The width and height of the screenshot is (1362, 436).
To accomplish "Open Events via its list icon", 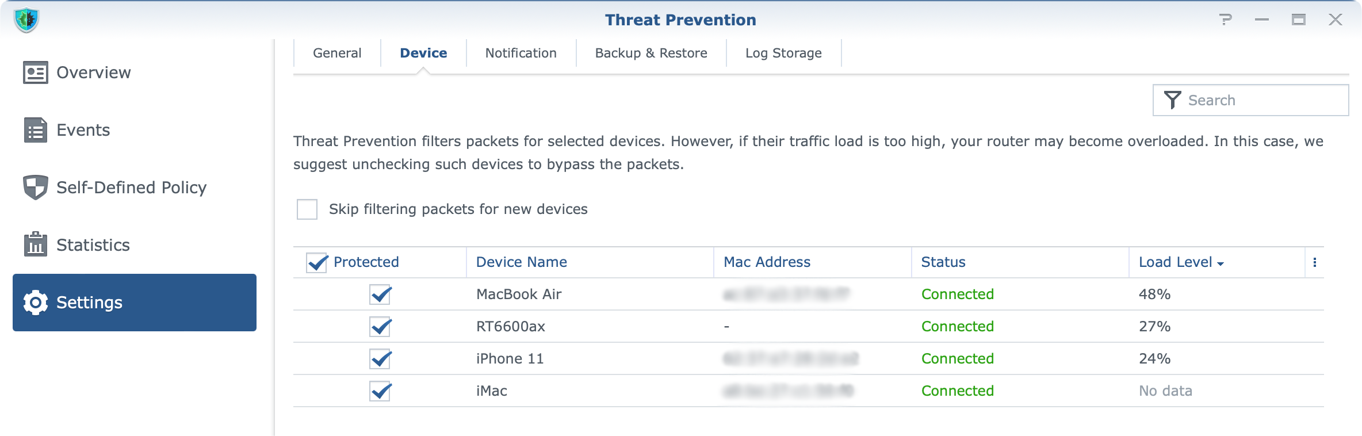I will tap(36, 130).
